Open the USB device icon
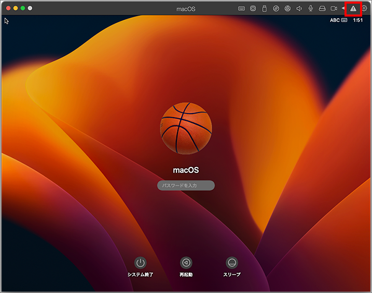This screenshot has width=372, height=293. [264, 9]
